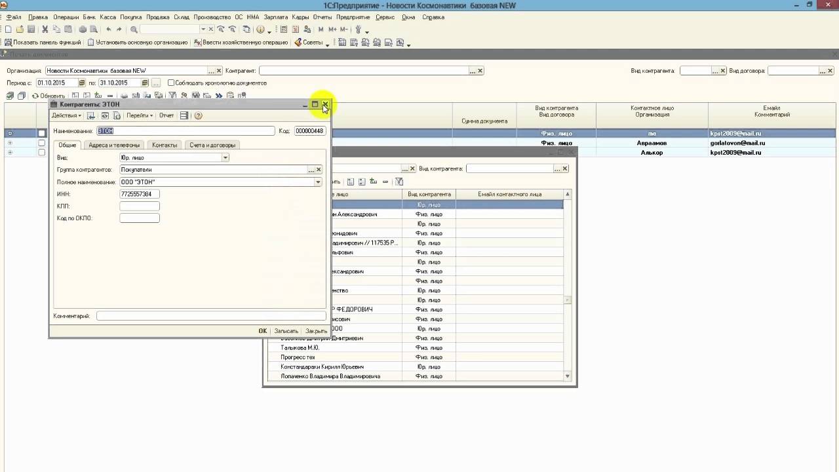Click the Код по ОКПО input field

coord(140,218)
